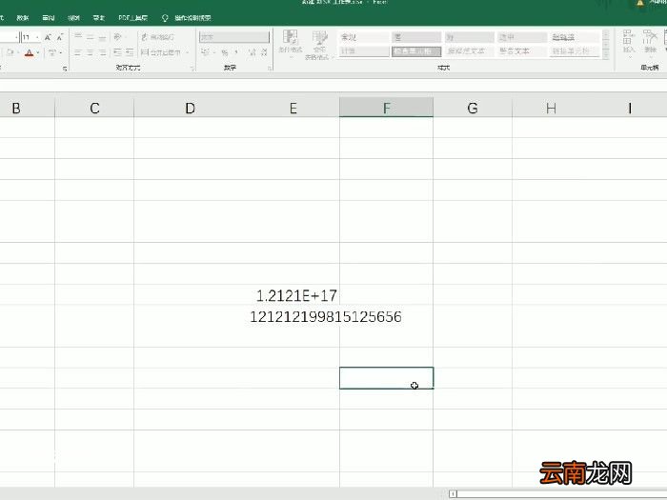667x500 pixels.
Task: Select the align right icon
Action: coord(102,52)
